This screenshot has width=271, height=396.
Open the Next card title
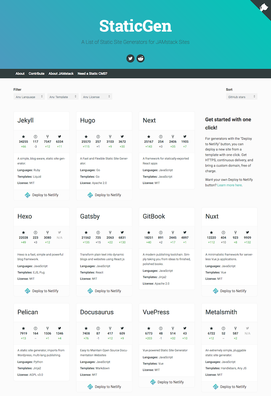pos(149,120)
